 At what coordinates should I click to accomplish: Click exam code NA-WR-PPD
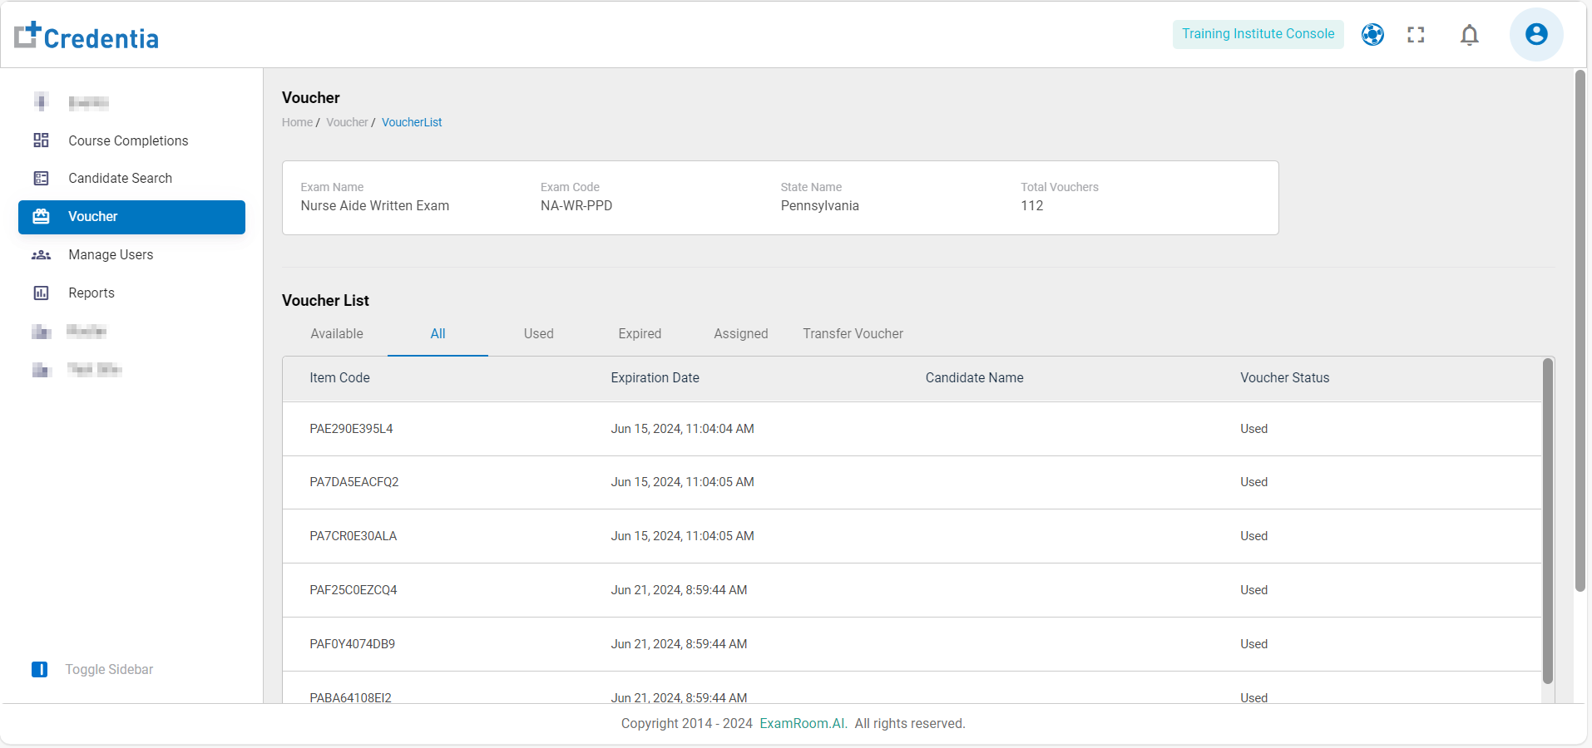pos(576,205)
